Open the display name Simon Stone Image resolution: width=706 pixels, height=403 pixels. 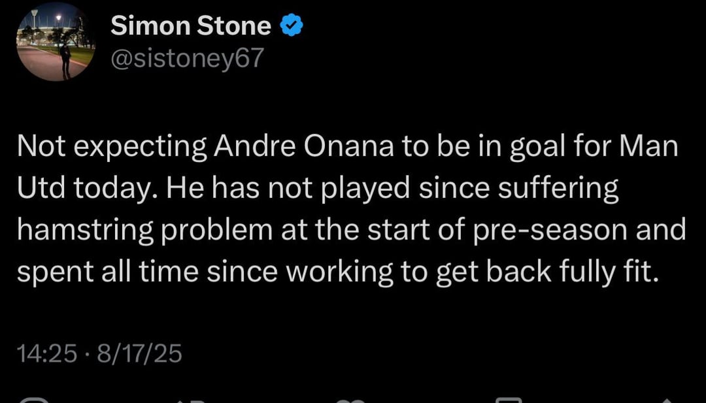pyautogui.click(x=190, y=25)
